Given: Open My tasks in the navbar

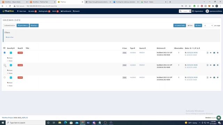Looking at the screenshot, I should pos(32,11).
